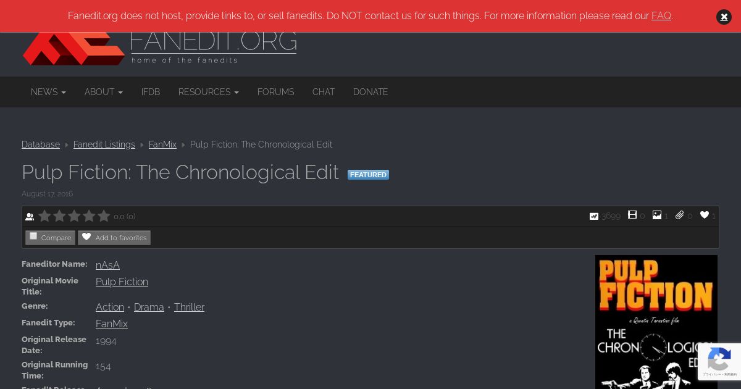
Task: Click the 'home of the fanedits' tagline
Action: [185, 60]
